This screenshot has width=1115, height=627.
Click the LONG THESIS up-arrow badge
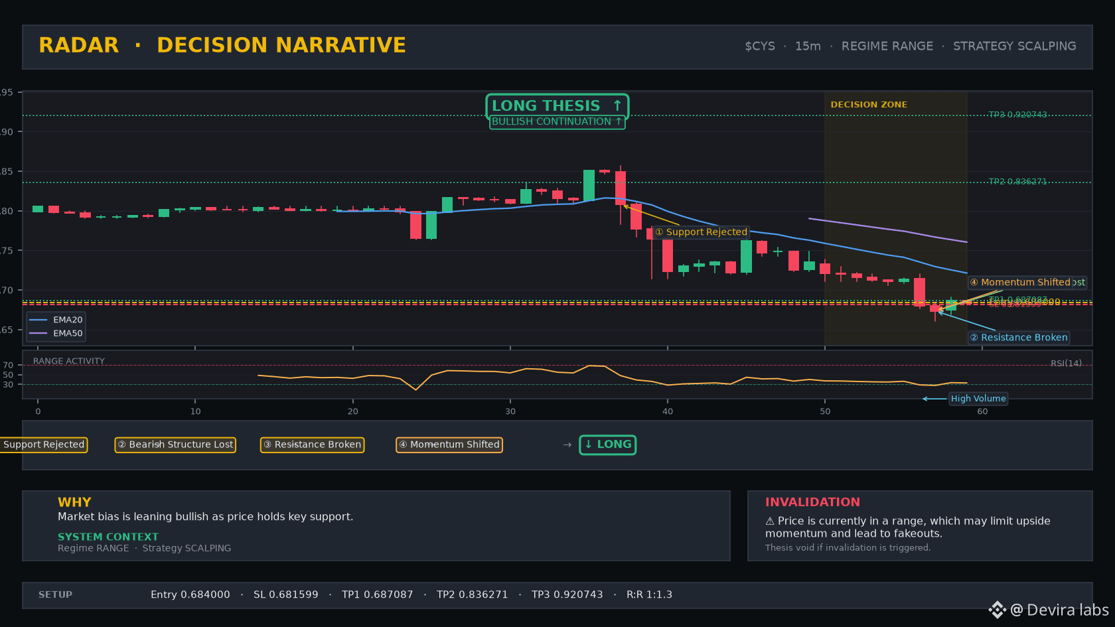(557, 105)
